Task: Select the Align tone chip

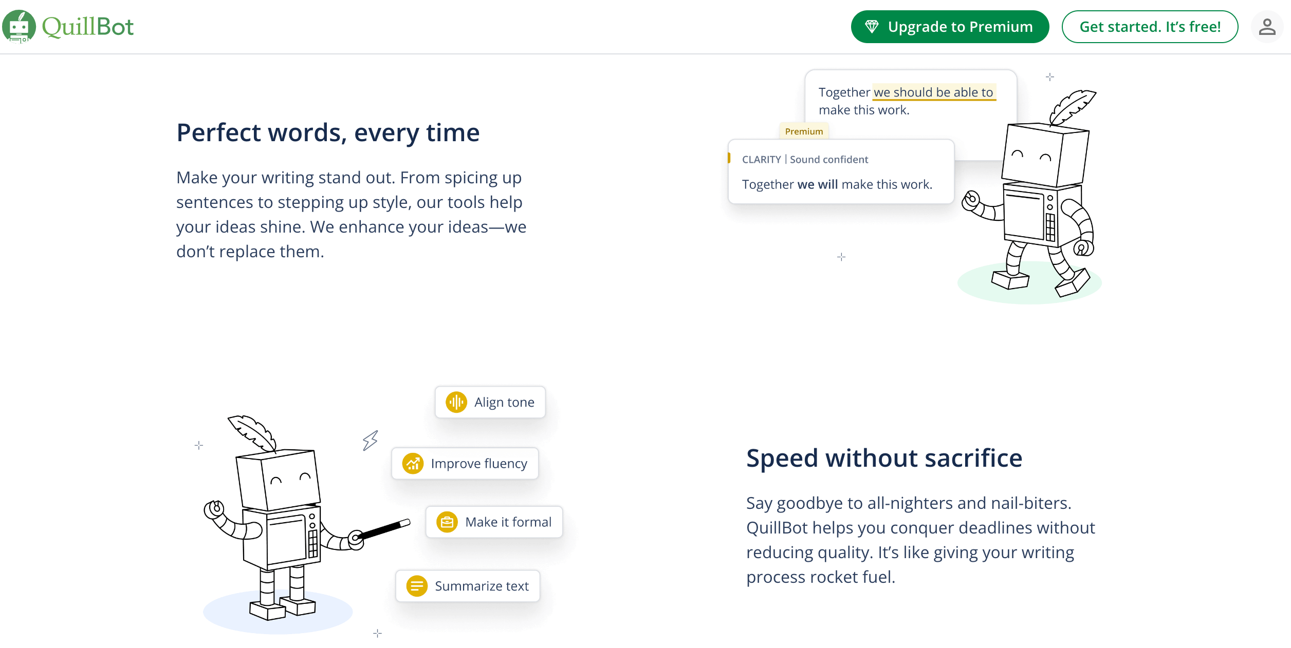Action: (490, 402)
